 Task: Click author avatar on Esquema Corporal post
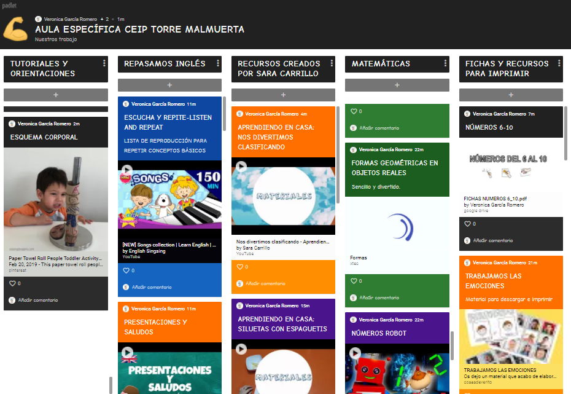tap(12, 124)
